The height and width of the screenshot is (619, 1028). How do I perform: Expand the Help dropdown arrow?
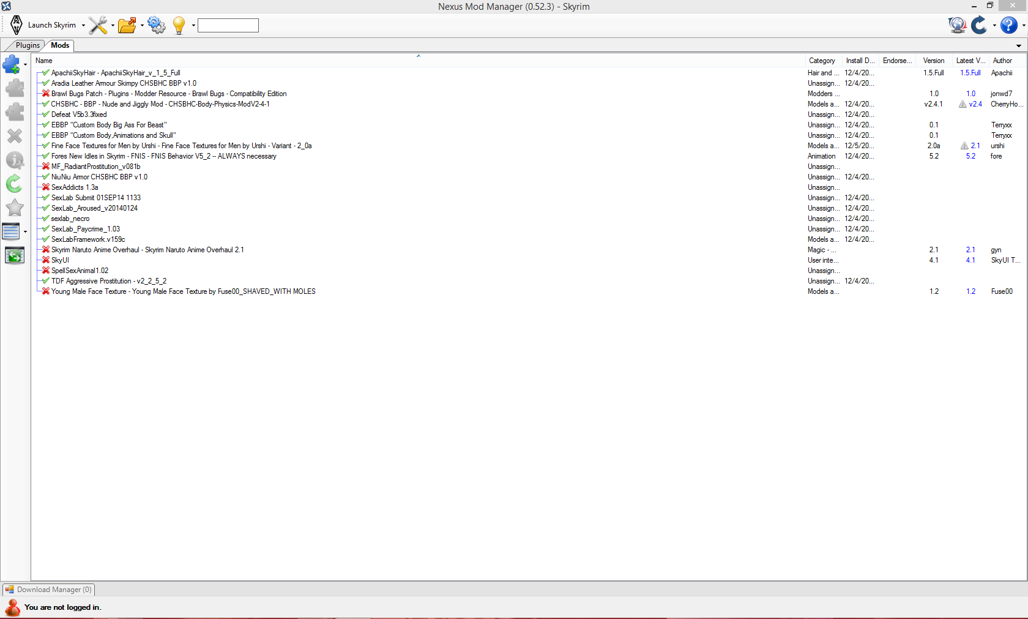(1024, 26)
